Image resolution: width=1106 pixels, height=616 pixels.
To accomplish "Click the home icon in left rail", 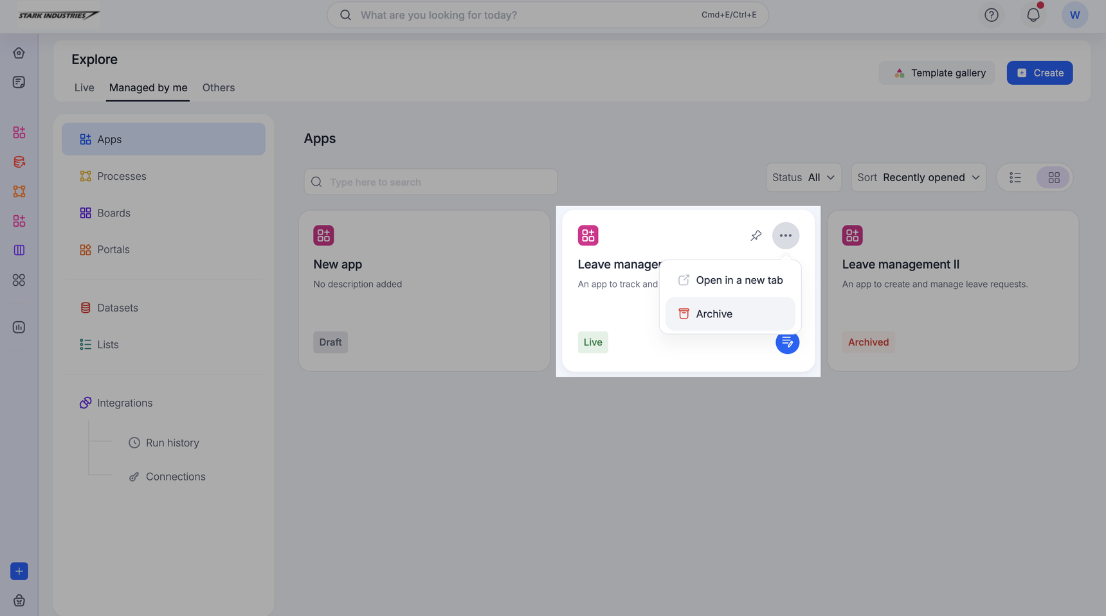I will [x=19, y=53].
